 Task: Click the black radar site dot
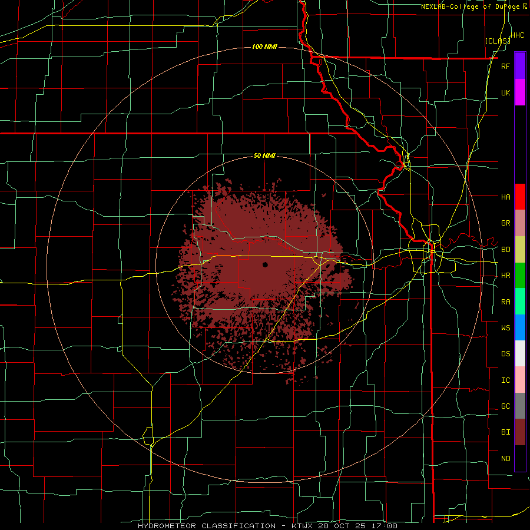[x=265, y=264]
